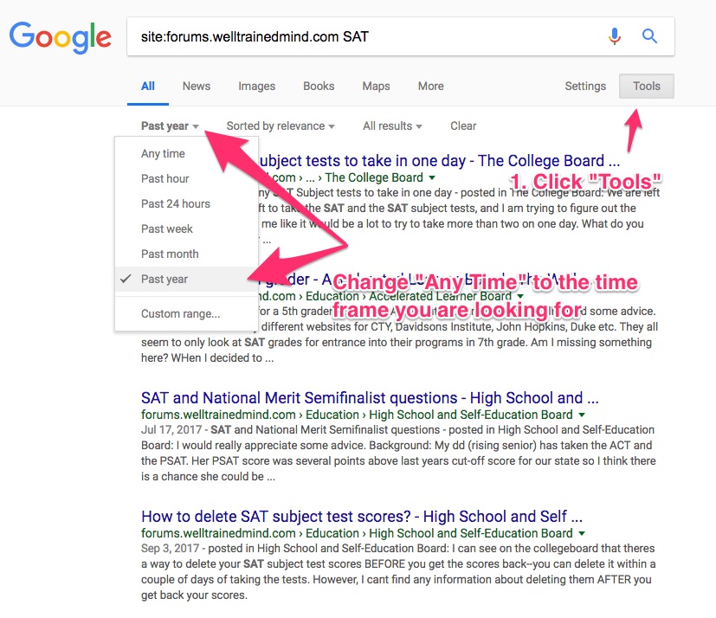
Task: Open the subject tests in one day result
Action: click(x=438, y=161)
